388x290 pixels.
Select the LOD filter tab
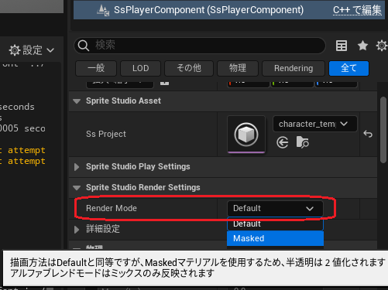(x=140, y=68)
